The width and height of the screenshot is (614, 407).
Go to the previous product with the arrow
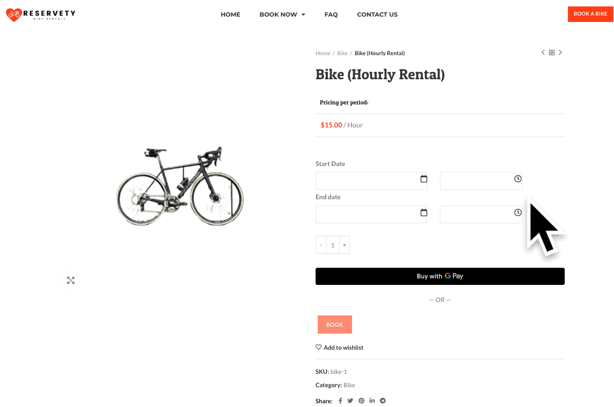[543, 52]
